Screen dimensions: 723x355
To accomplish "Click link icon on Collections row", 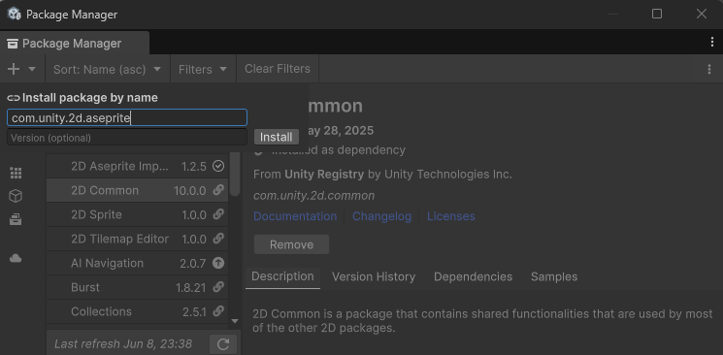I will click(218, 311).
